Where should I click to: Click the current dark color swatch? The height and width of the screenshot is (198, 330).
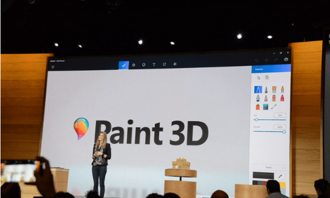pyautogui.click(x=263, y=176)
